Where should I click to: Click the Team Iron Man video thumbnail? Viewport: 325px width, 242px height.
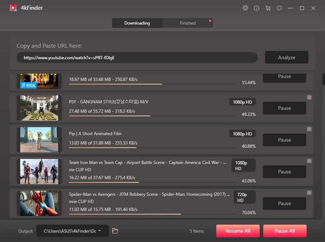39,172
